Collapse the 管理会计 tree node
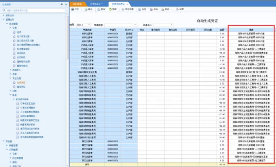276x167 pixels. tap(3, 19)
